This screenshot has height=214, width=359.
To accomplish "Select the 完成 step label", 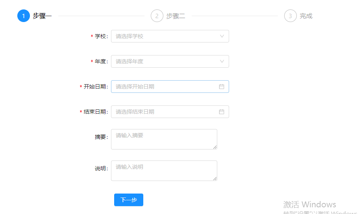I will tap(306, 16).
